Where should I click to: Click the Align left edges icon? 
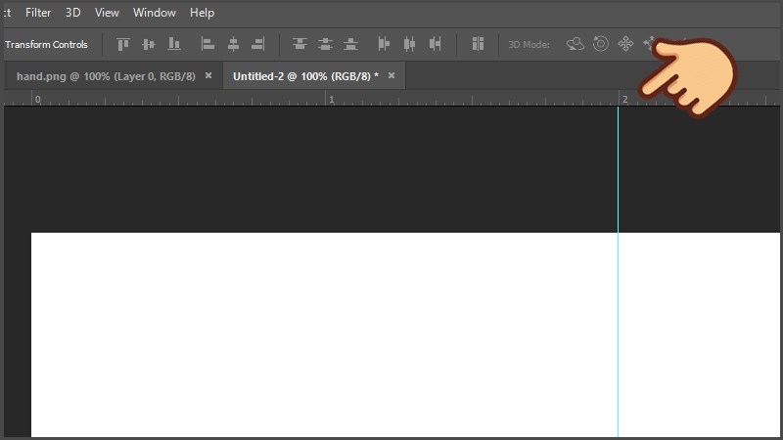[207, 44]
